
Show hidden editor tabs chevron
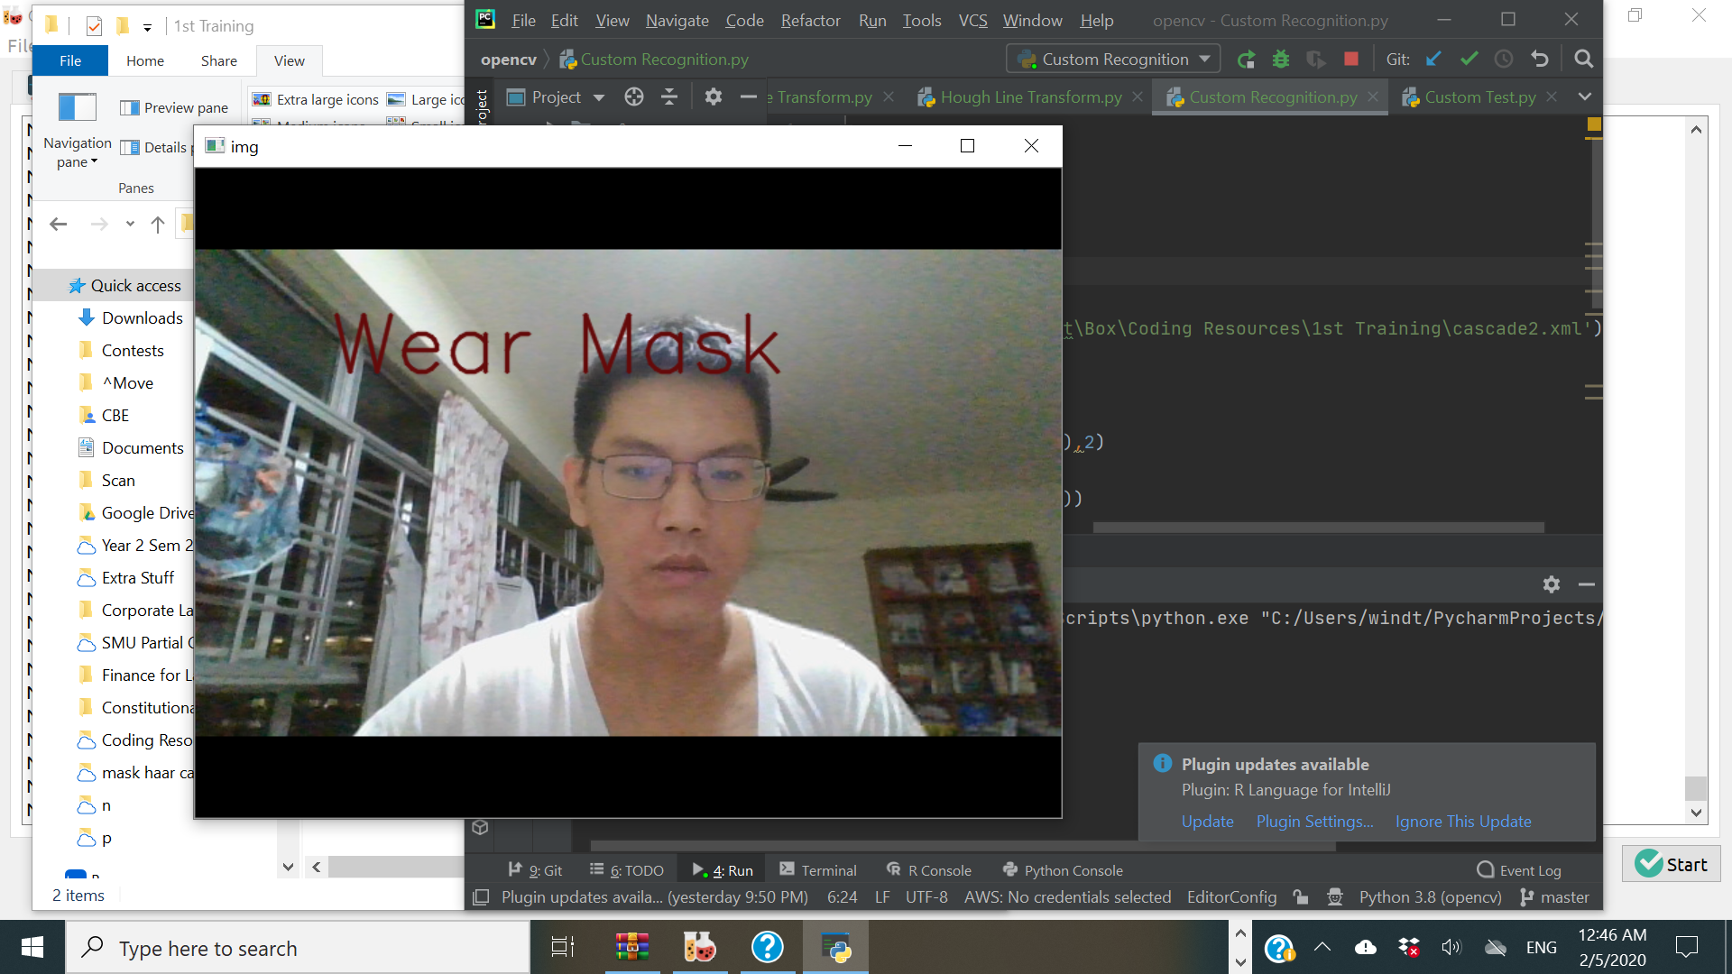1585,97
